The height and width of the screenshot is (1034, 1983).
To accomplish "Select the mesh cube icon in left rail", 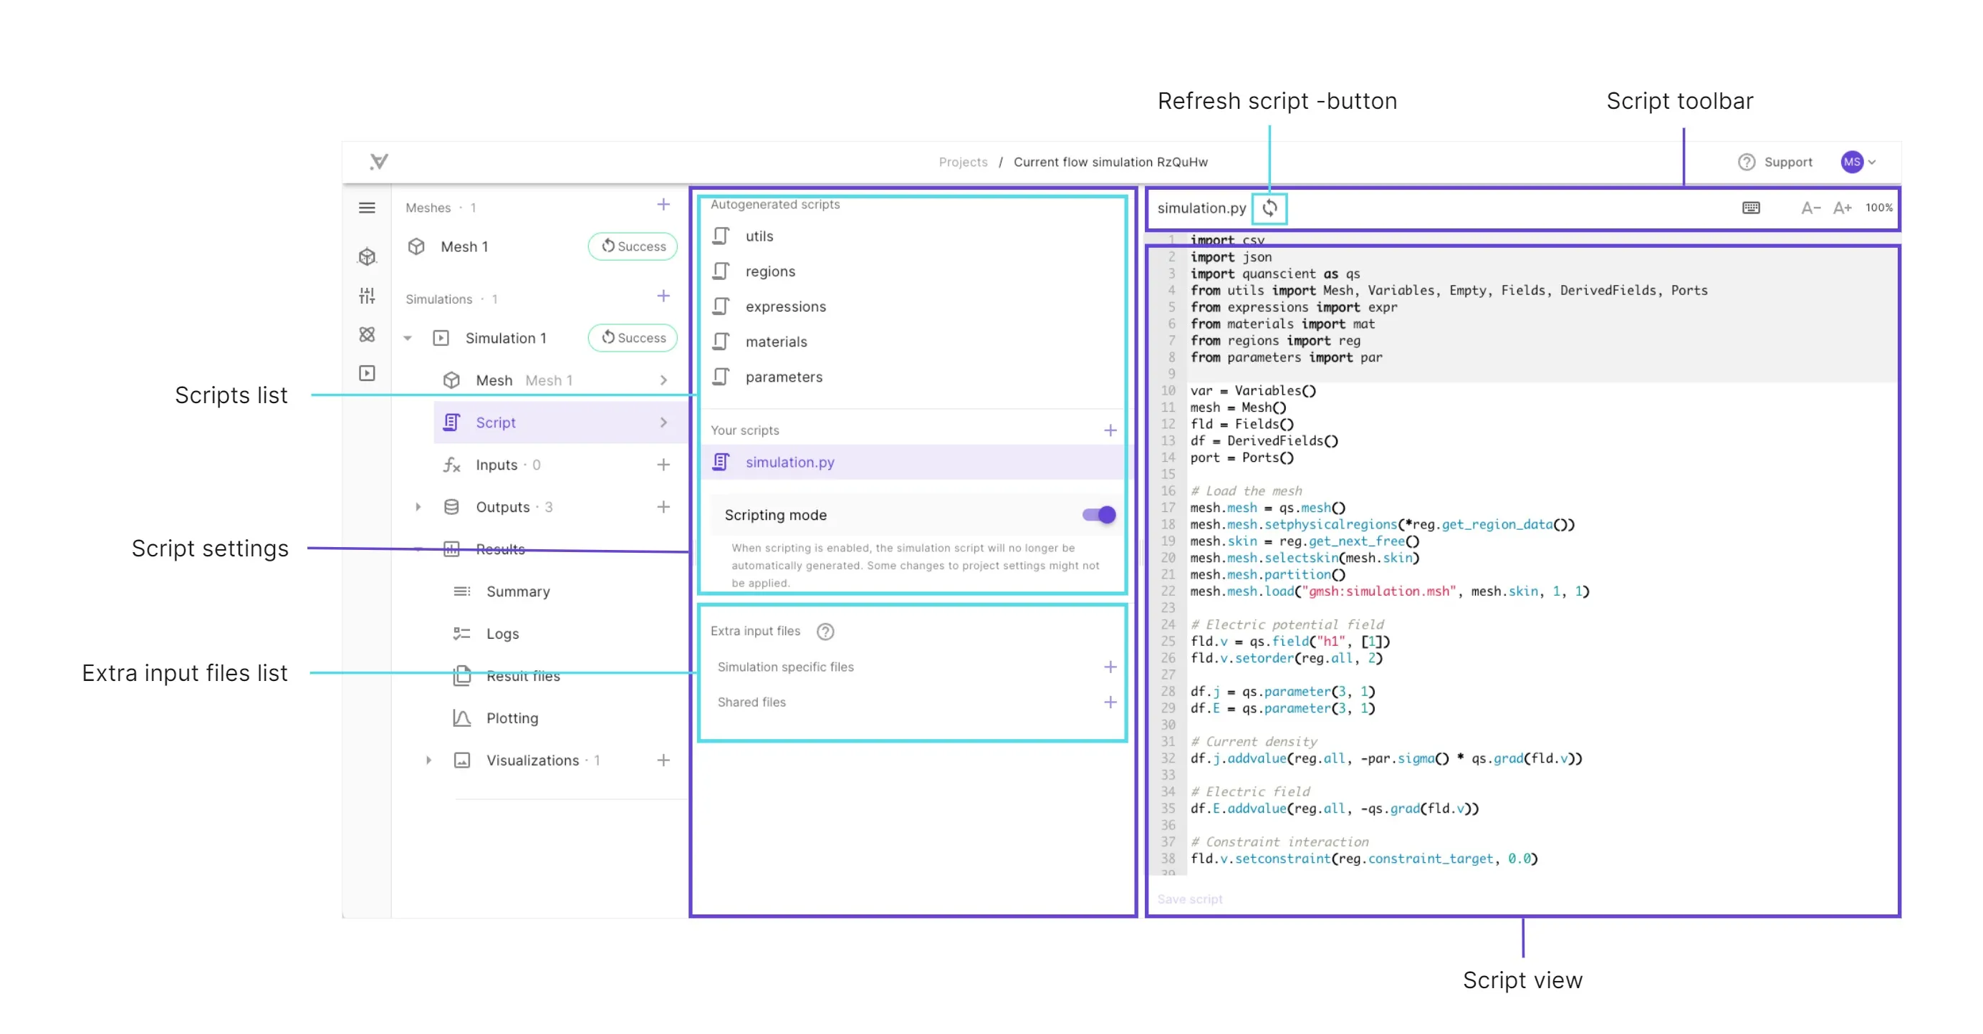I will [x=368, y=256].
